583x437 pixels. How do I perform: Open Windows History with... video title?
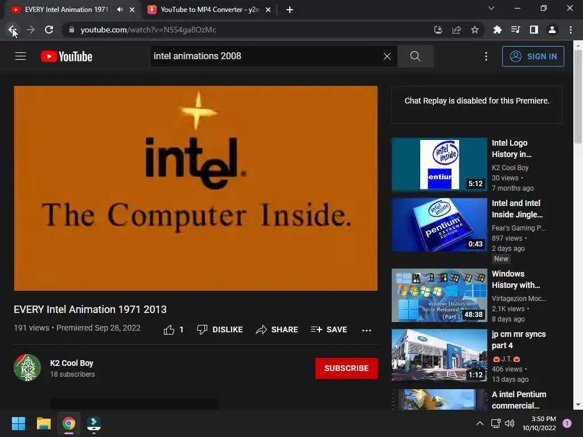(516, 279)
